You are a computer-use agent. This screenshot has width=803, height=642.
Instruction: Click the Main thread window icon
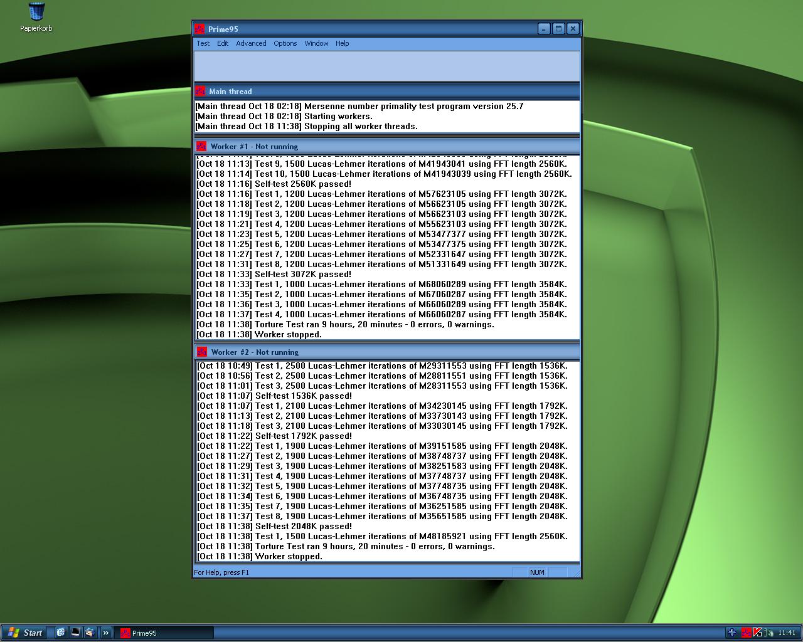click(200, 91)
